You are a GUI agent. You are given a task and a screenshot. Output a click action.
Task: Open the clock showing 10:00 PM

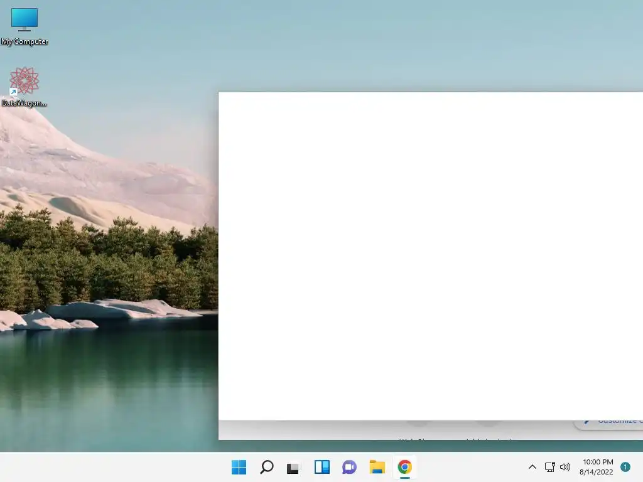tap(597, 467)
